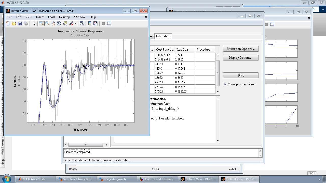
Task: Insert a Legend using the toolbar icon
Action: click(96, 23)
